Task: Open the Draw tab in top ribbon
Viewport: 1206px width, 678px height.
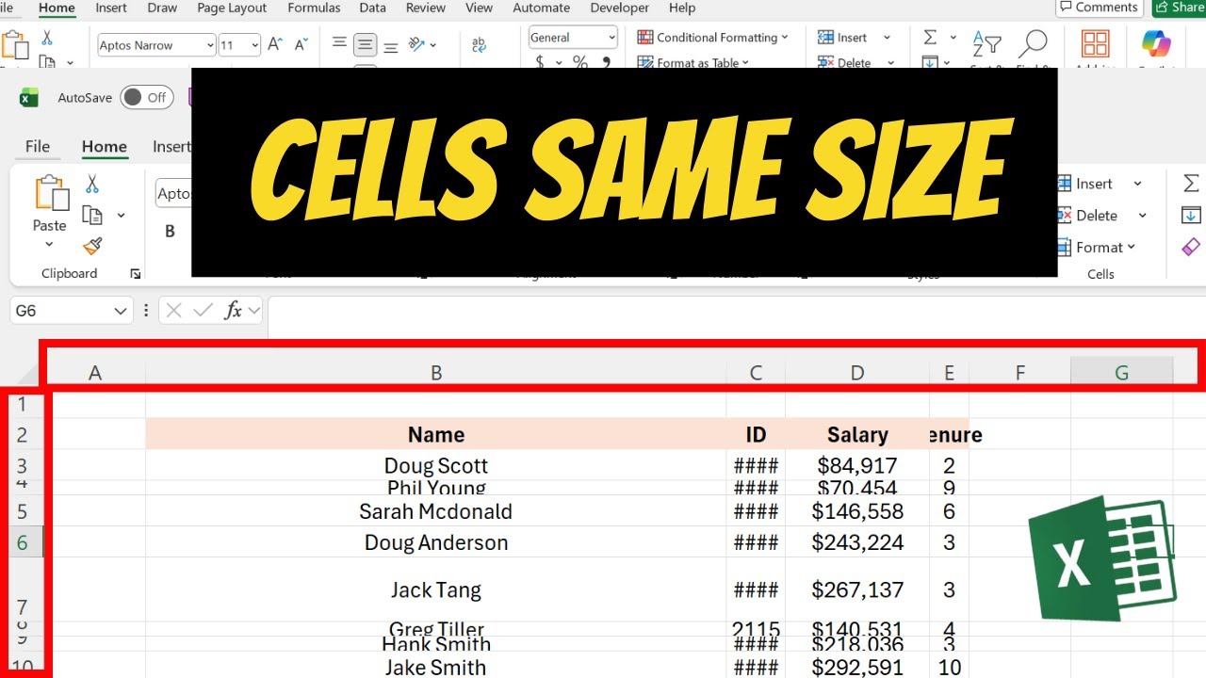Action: click(x=162, y=8)
